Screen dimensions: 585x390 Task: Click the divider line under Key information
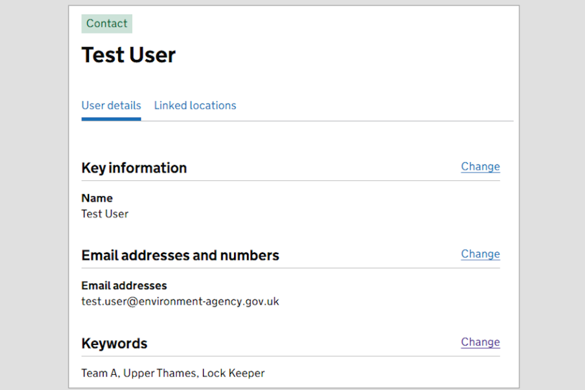point(291,181)
